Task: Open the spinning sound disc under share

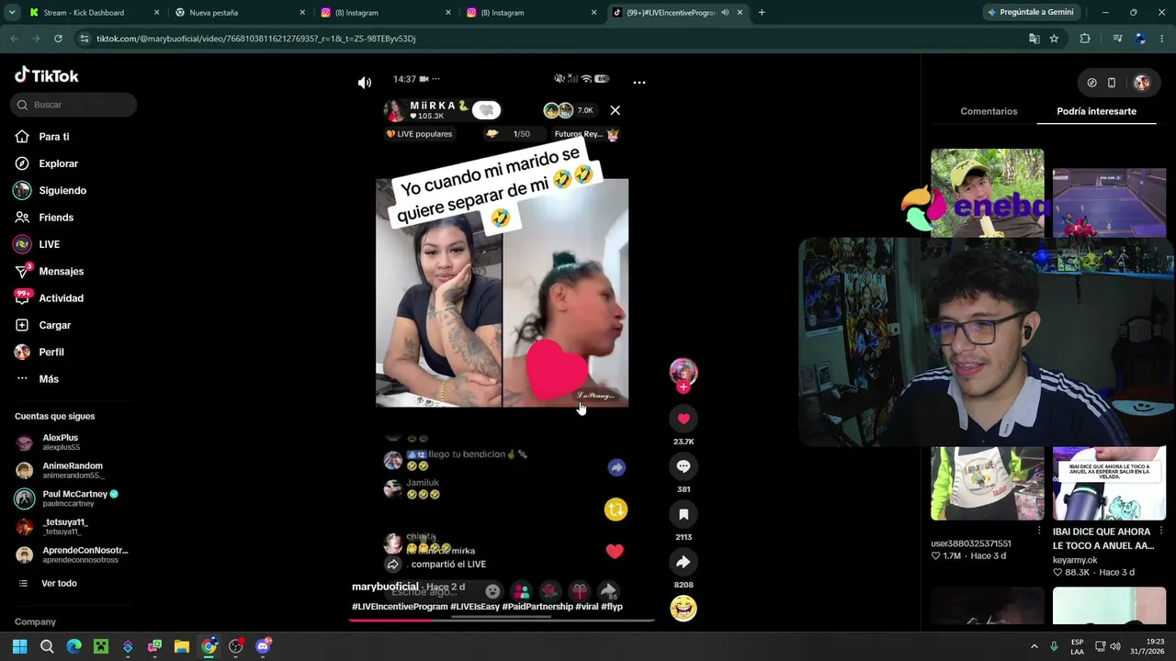Action: [x=684, y=608]
